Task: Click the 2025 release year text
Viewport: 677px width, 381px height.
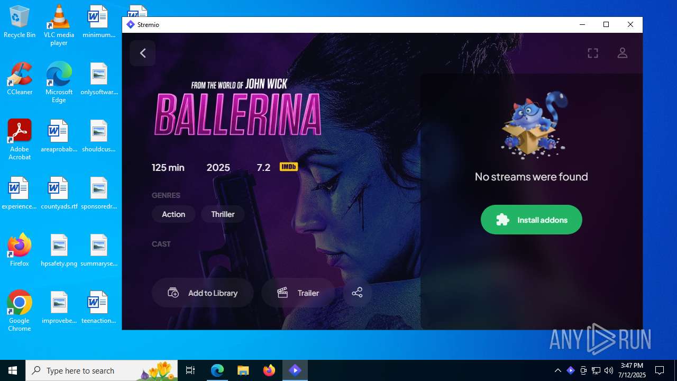Action: [218, 167]
